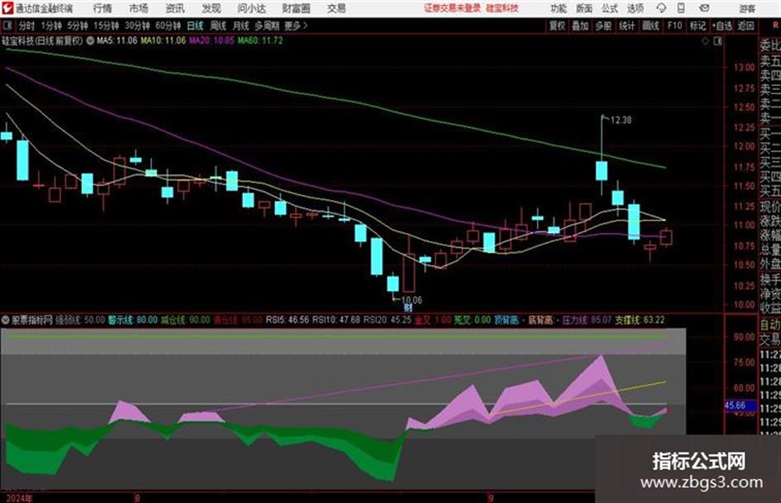781x503 pixels.
Task: Toggle •自选 watchlist for this stock
Action: tap(721, 26)
